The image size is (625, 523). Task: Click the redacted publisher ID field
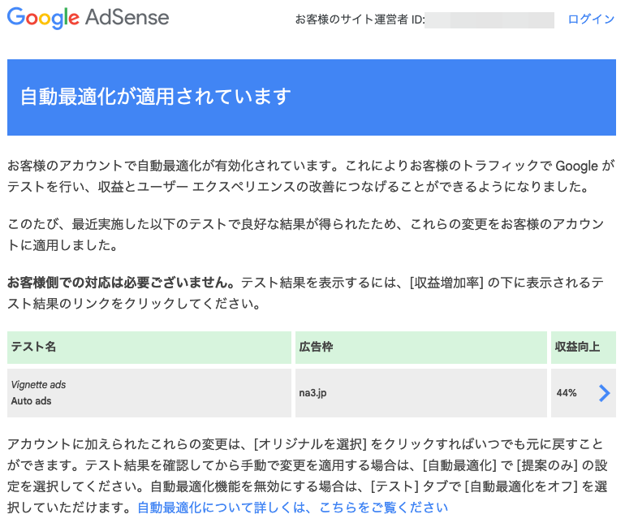pyautogui.click(x=489, y=20)
